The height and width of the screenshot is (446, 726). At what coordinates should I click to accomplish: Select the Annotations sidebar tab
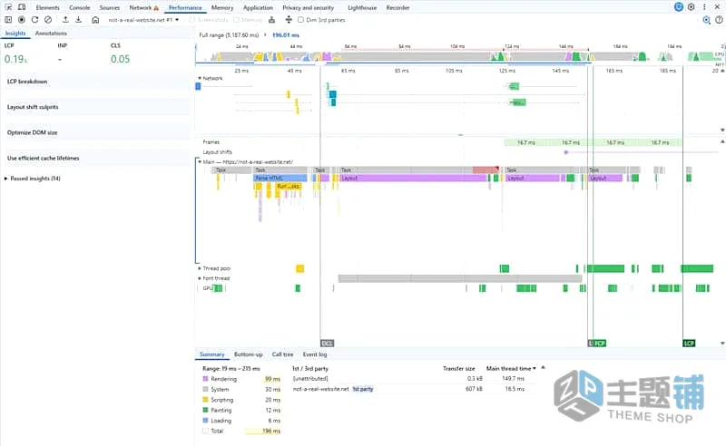click(x=51, y=34)
